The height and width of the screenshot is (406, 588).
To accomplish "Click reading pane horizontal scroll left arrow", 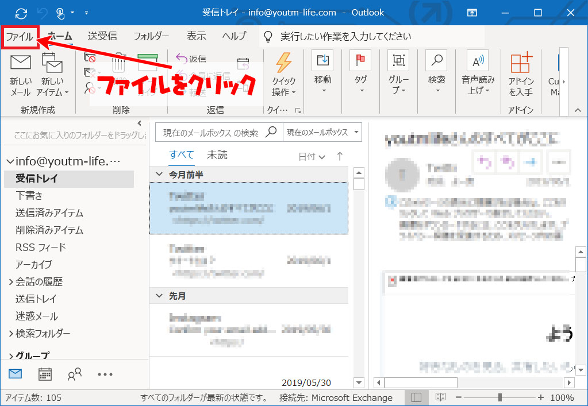I will 379,383.
